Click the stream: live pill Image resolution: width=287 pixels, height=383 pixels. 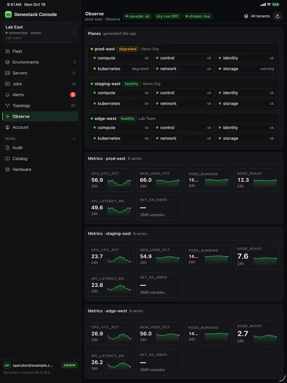tap(198, 16)
